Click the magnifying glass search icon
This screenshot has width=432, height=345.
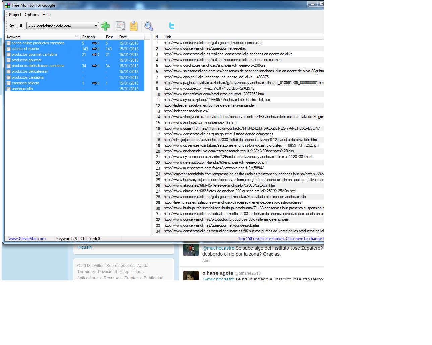pyautogui.click(x=148, y=26)
